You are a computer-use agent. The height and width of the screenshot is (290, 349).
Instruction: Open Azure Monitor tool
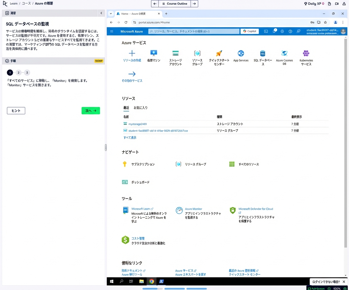tap(194, 209)
